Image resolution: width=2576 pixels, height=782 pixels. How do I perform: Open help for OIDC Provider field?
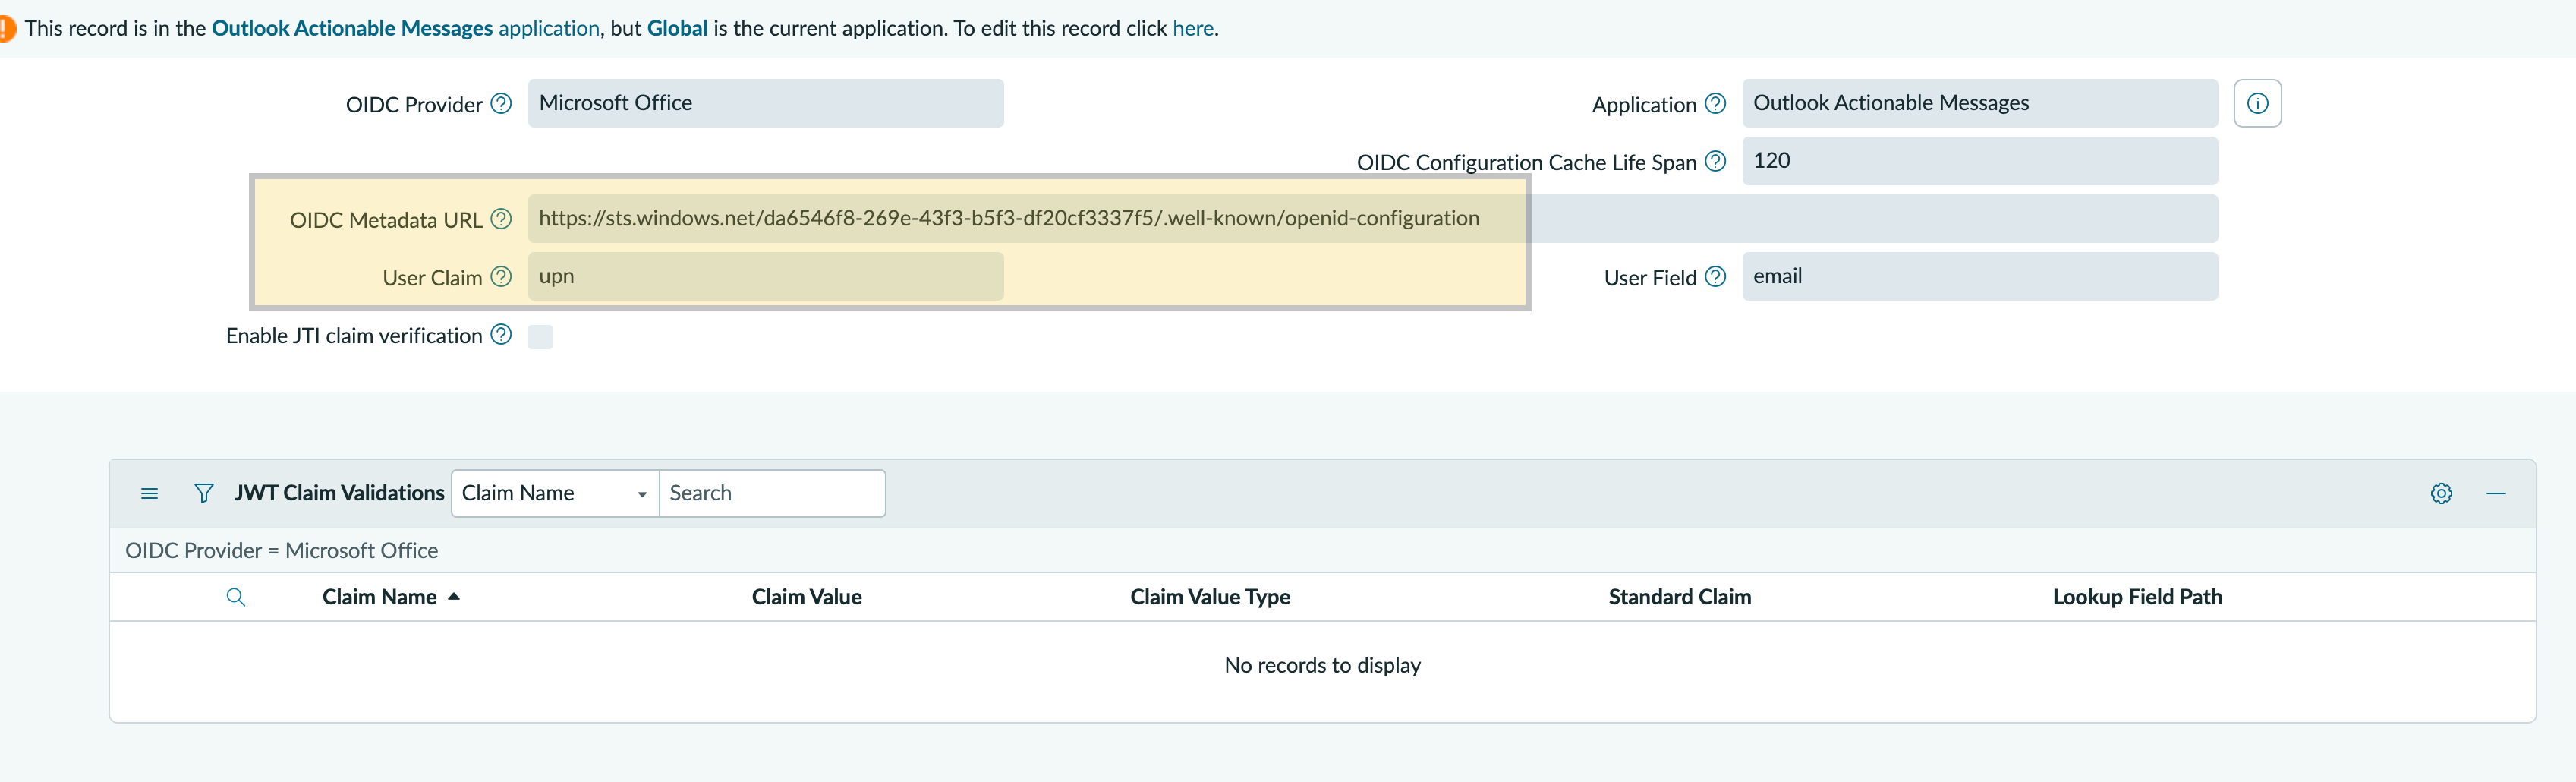coord(501,103)
